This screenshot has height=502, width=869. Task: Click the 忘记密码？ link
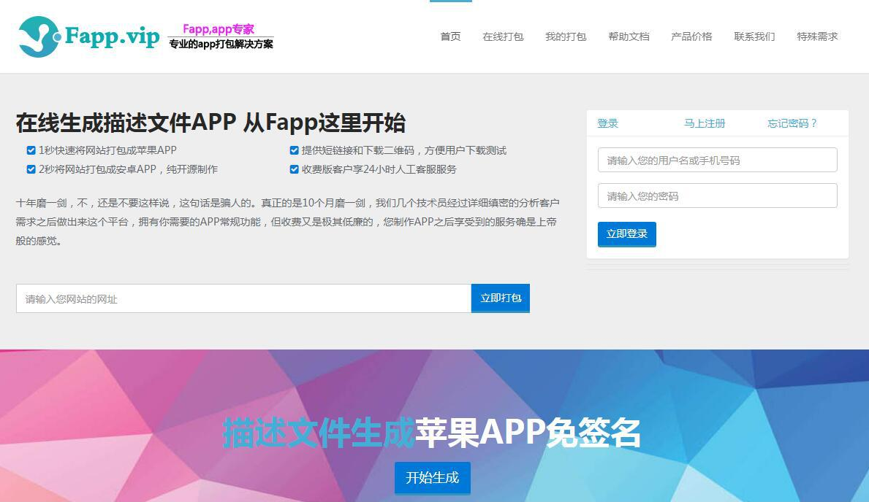coord(792,123)
